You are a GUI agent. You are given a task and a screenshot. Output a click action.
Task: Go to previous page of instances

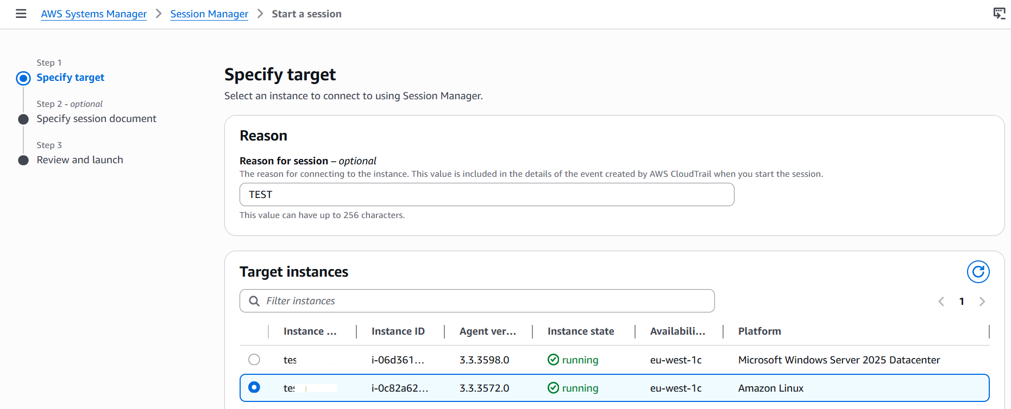941,302
